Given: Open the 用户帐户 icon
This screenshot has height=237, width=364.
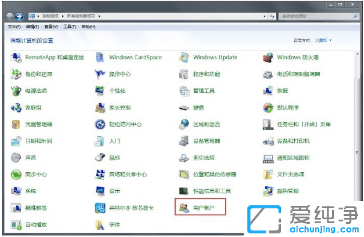Looking at the screenshot, I should coord(184,208).
